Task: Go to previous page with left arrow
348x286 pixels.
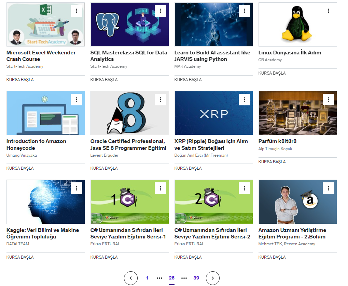Action: 131,278
